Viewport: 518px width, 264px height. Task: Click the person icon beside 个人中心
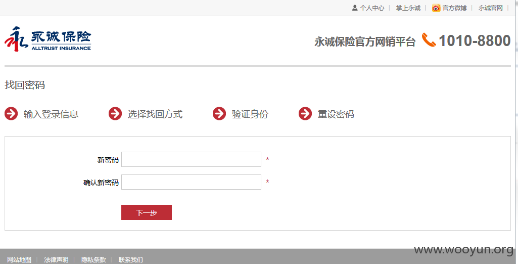coord(355,8)
